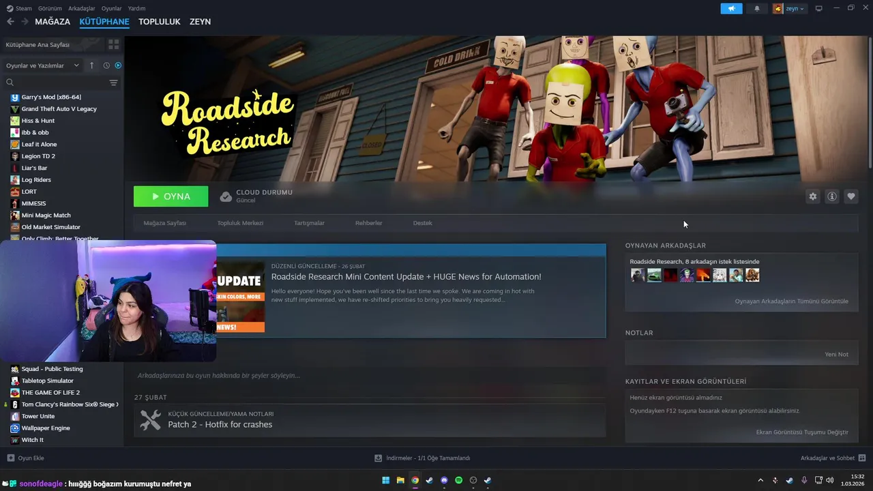This screenshot has height=491, width=873.
Task: Click the volume icon in system tray
Action: click(x=830, y=480)
